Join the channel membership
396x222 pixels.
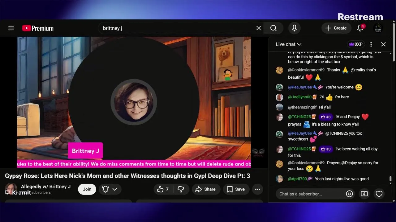coord(87,189)
